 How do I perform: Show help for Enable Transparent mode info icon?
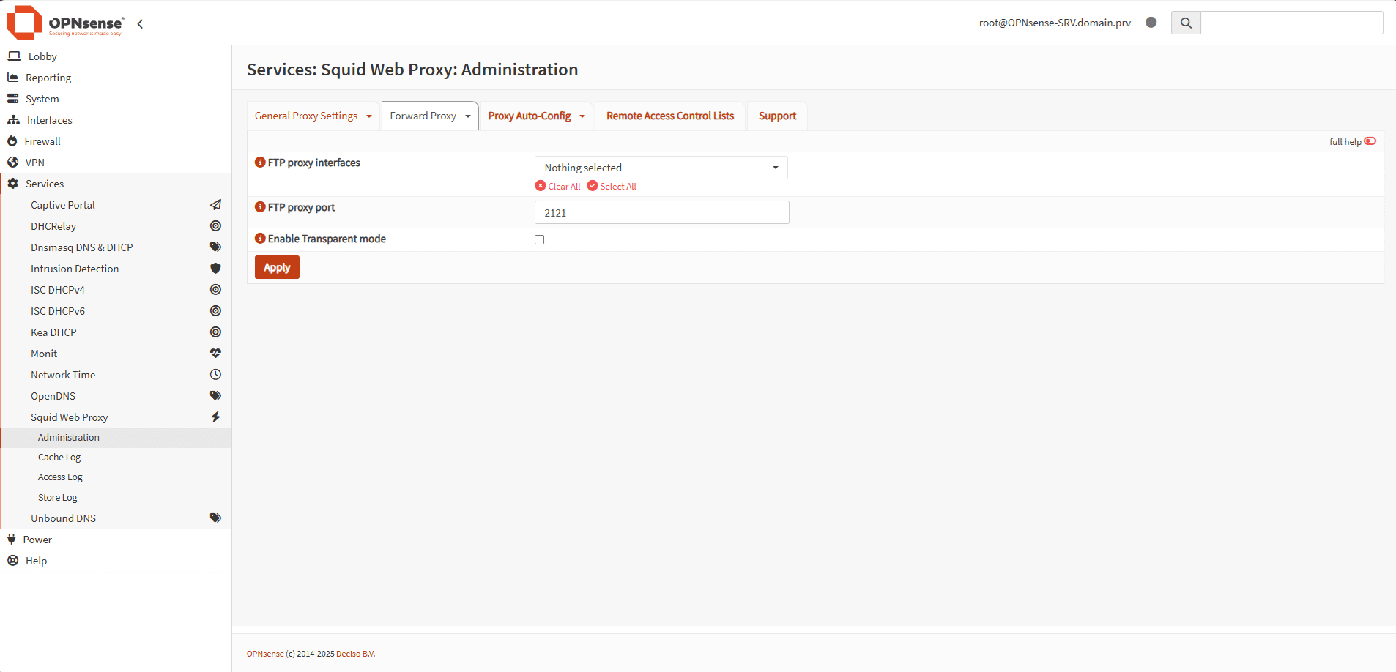(x=260, y=239)
